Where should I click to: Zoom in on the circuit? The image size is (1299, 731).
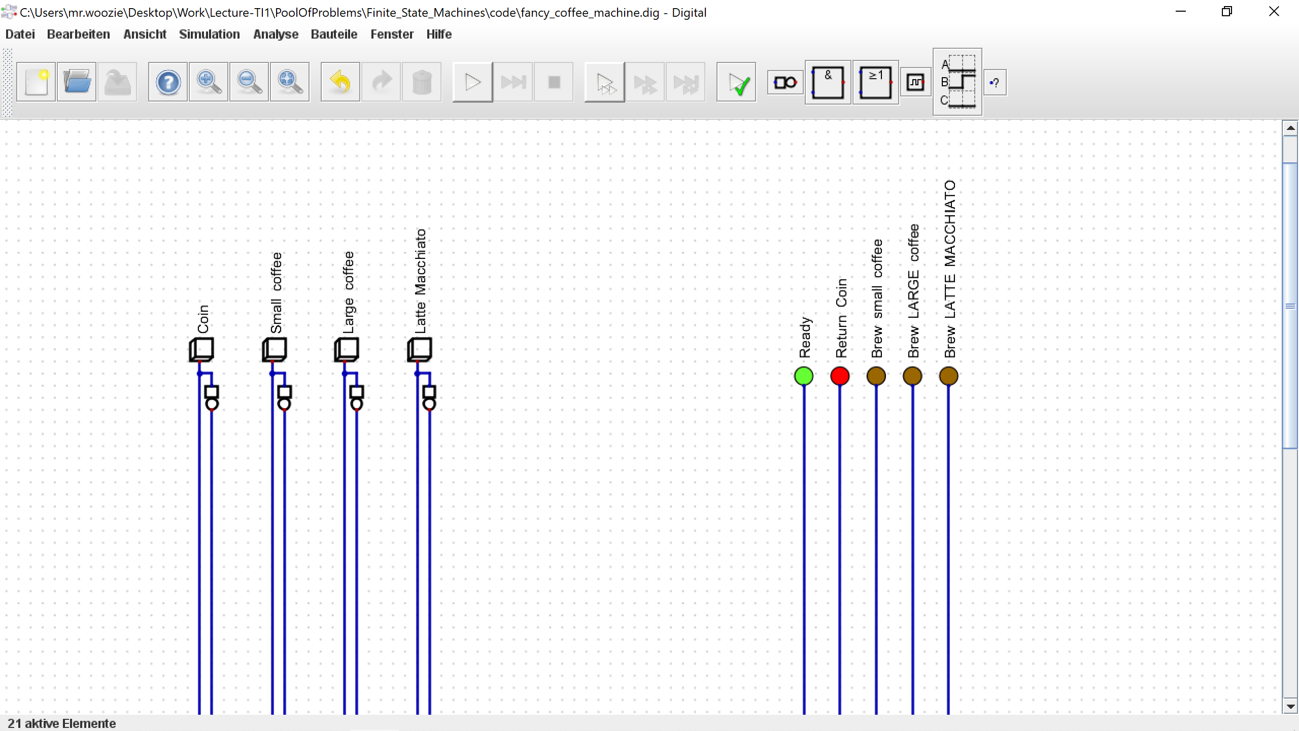point(209,82)
